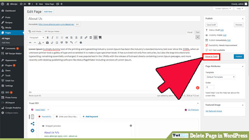Open Yoast social share tab icon

pos(32,124)
